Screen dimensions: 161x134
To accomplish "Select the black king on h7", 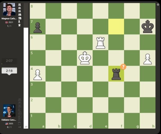I will [148, 27].
